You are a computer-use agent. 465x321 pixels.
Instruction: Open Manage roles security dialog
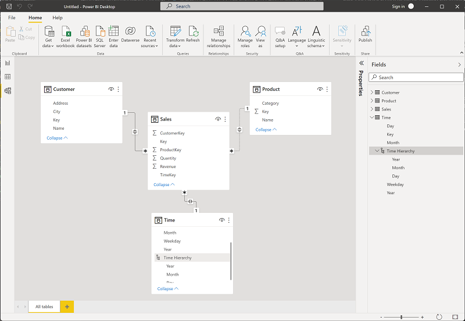(245, 37)
